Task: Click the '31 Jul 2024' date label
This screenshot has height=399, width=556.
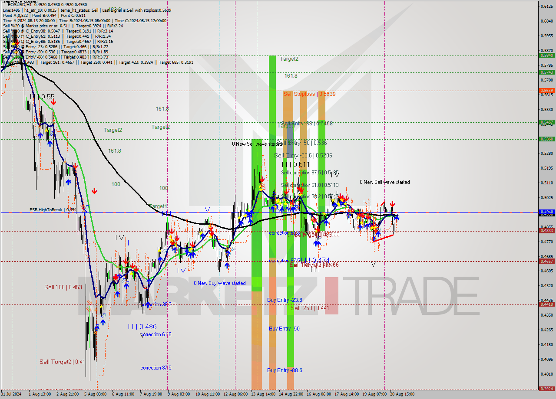Action: pos(11,395)
